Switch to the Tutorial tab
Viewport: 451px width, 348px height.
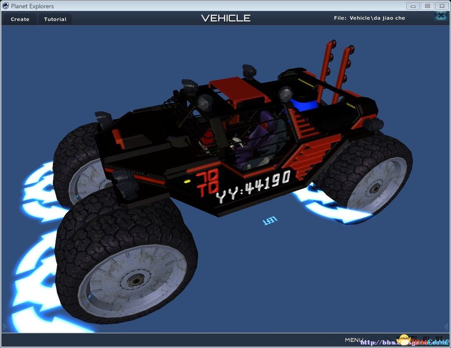[x=55, y=19]
